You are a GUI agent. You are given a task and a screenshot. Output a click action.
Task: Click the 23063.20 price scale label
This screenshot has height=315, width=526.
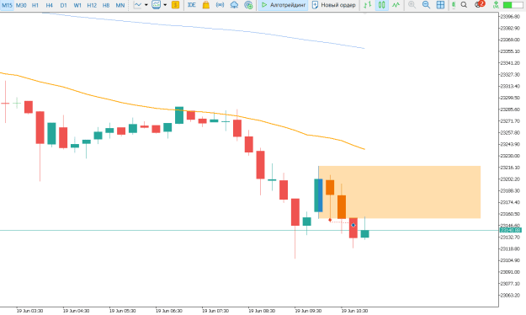click(x=510, y=295)
